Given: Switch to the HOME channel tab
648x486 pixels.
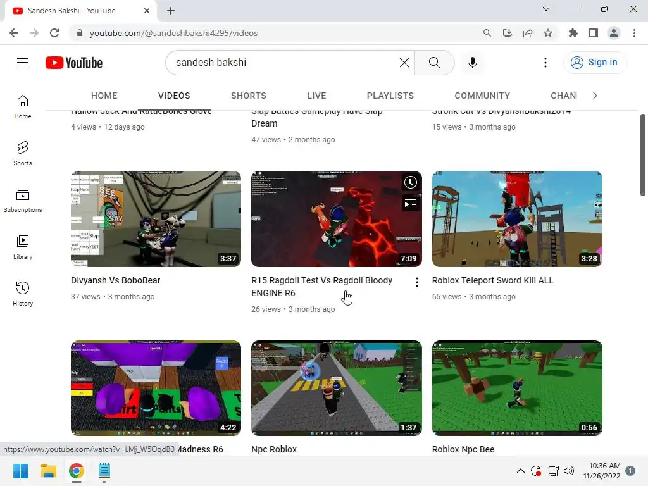Looking at the screenshot, I should 104,96.
